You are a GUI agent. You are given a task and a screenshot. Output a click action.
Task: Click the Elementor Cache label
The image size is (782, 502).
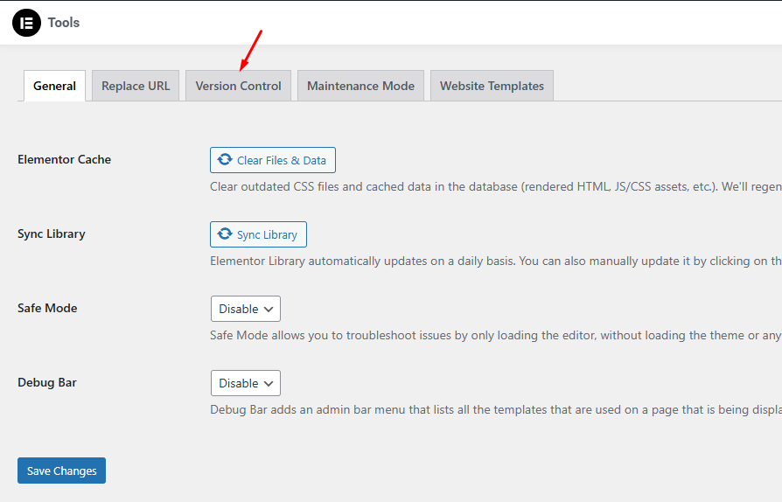coord(65,159)
